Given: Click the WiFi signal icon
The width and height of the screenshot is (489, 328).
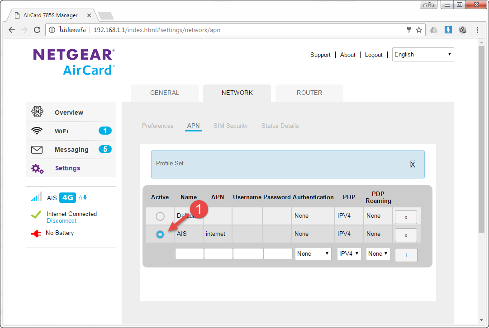Looking at the screenshot, I should [37, 131].
